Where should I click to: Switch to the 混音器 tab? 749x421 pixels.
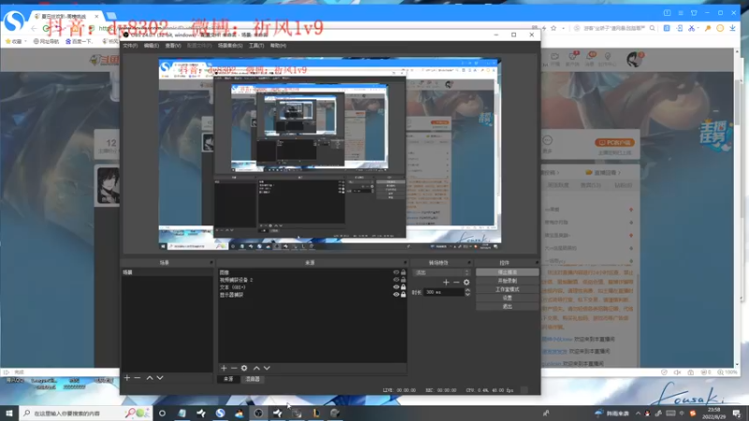click(253, 379)
